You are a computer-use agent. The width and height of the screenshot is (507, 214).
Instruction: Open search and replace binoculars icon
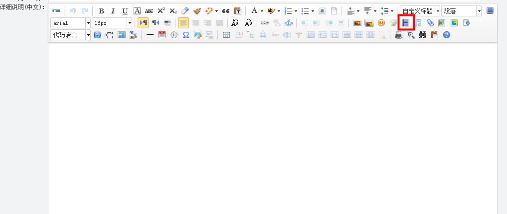pos(423,35)
